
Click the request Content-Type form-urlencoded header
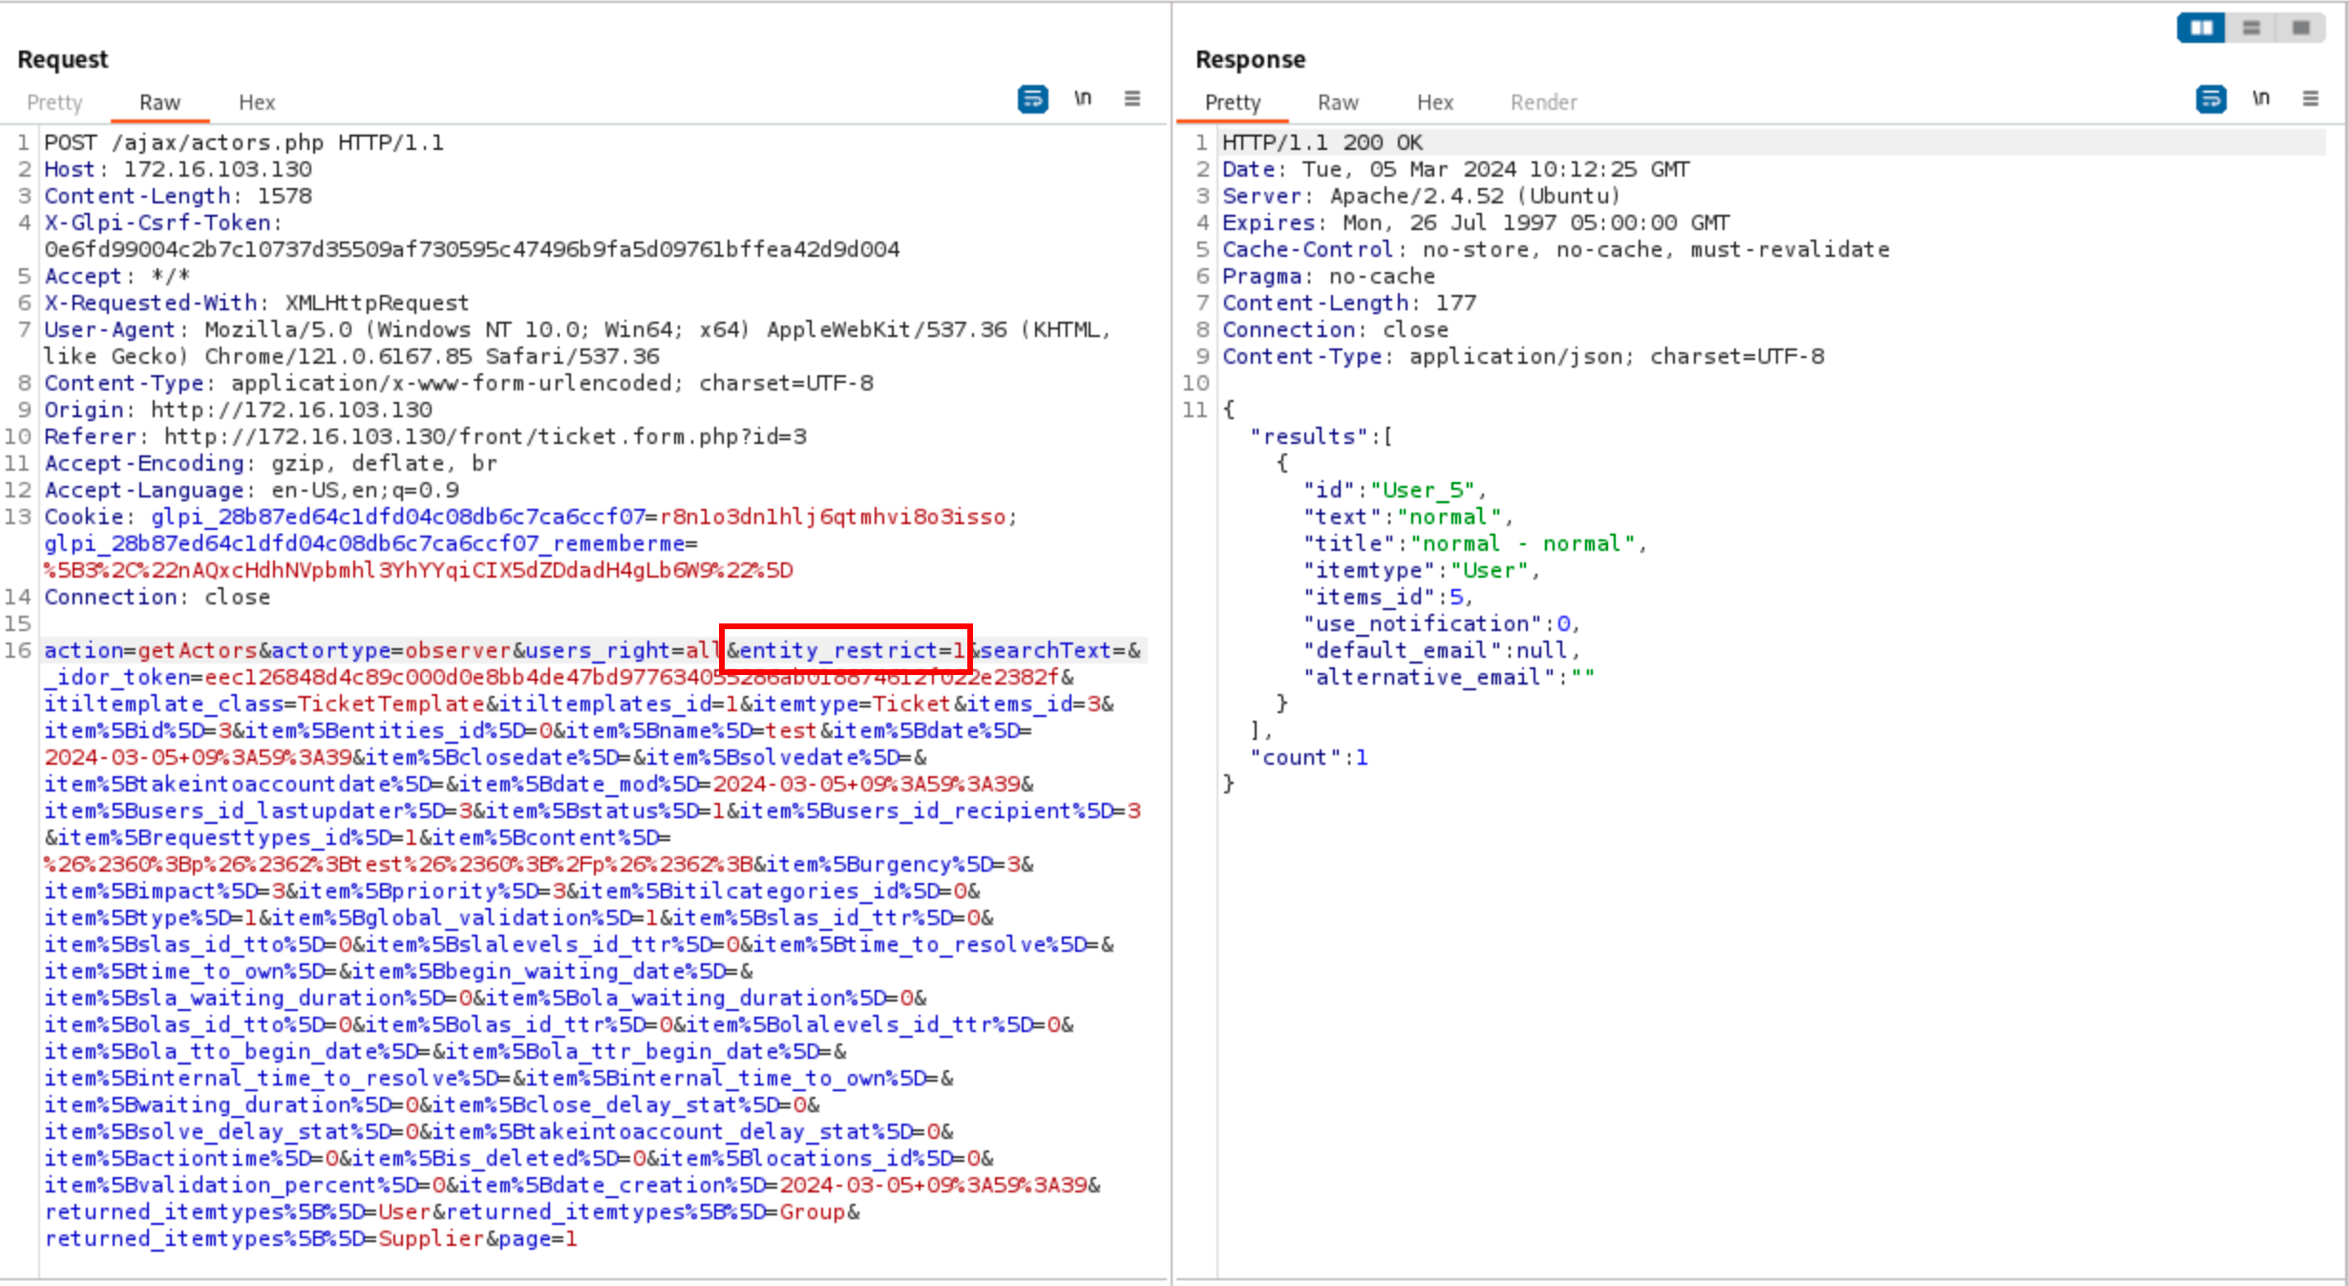pyautogui.click(x=458, y=383)
